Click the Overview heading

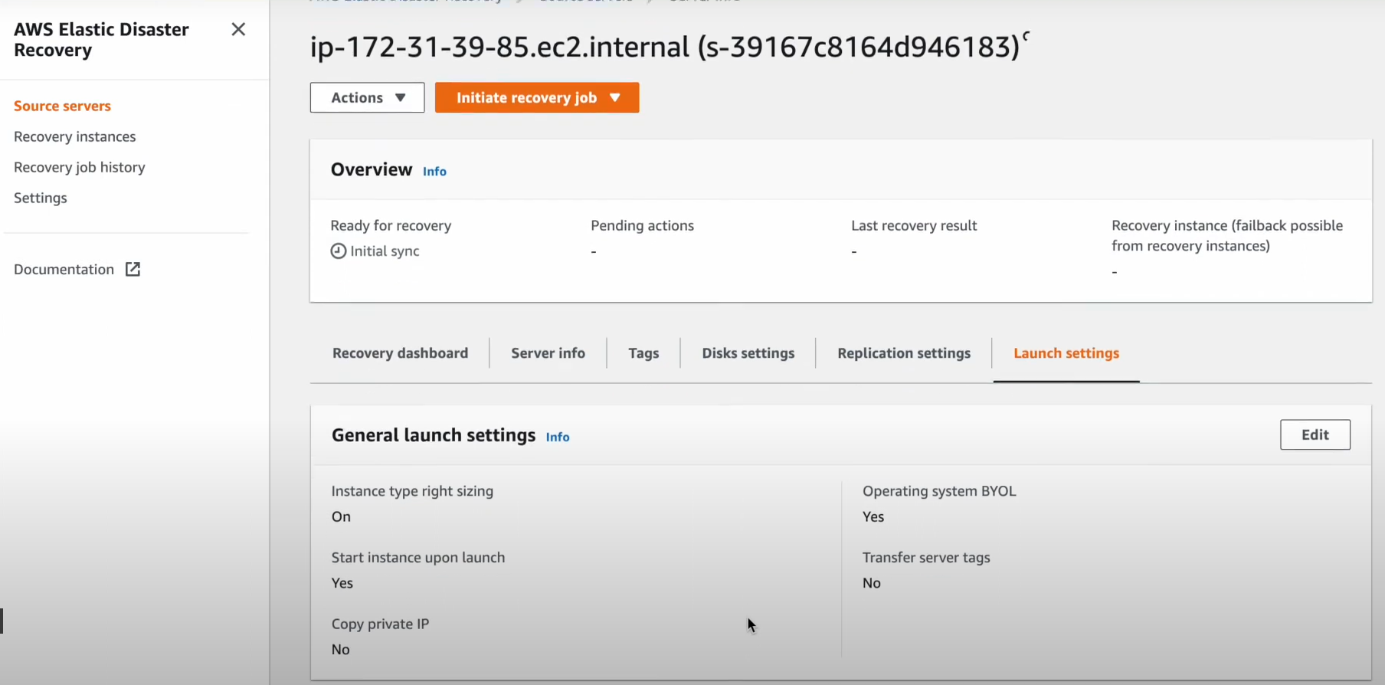point(372,169)
